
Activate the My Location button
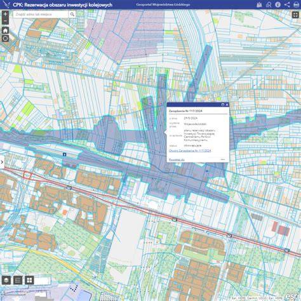click(5, 39)
